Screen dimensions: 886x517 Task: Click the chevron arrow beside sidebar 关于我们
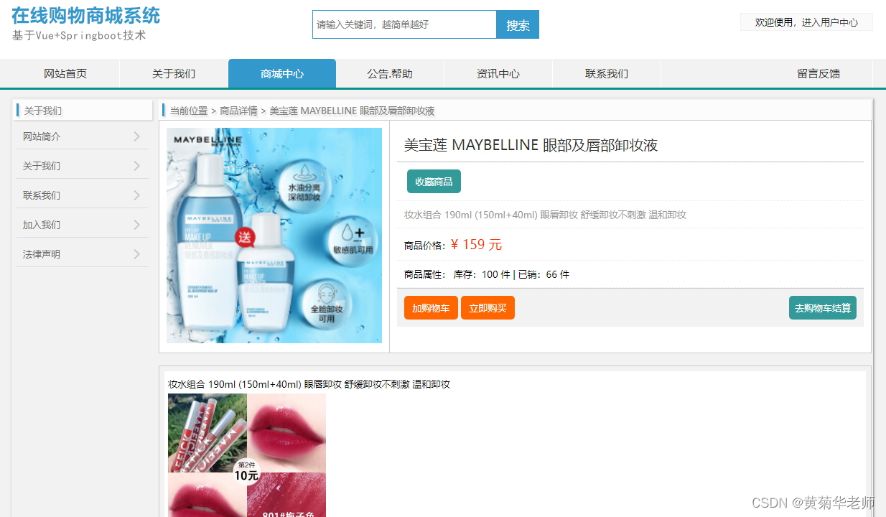136,166
